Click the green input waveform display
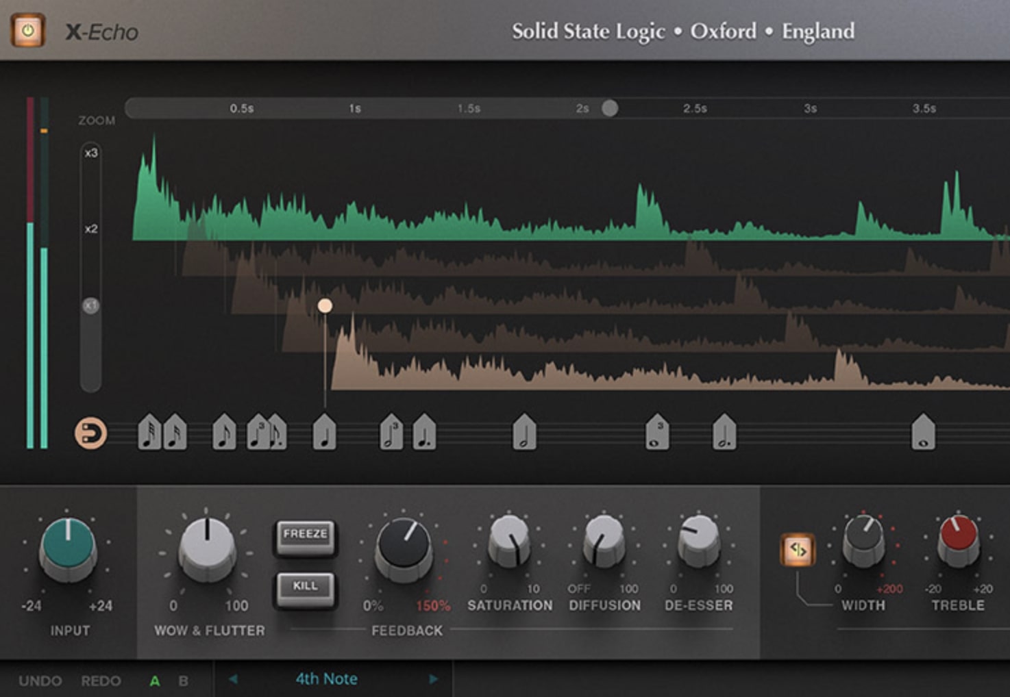The width and height of the screenshot is (1010, 697). 571,188
